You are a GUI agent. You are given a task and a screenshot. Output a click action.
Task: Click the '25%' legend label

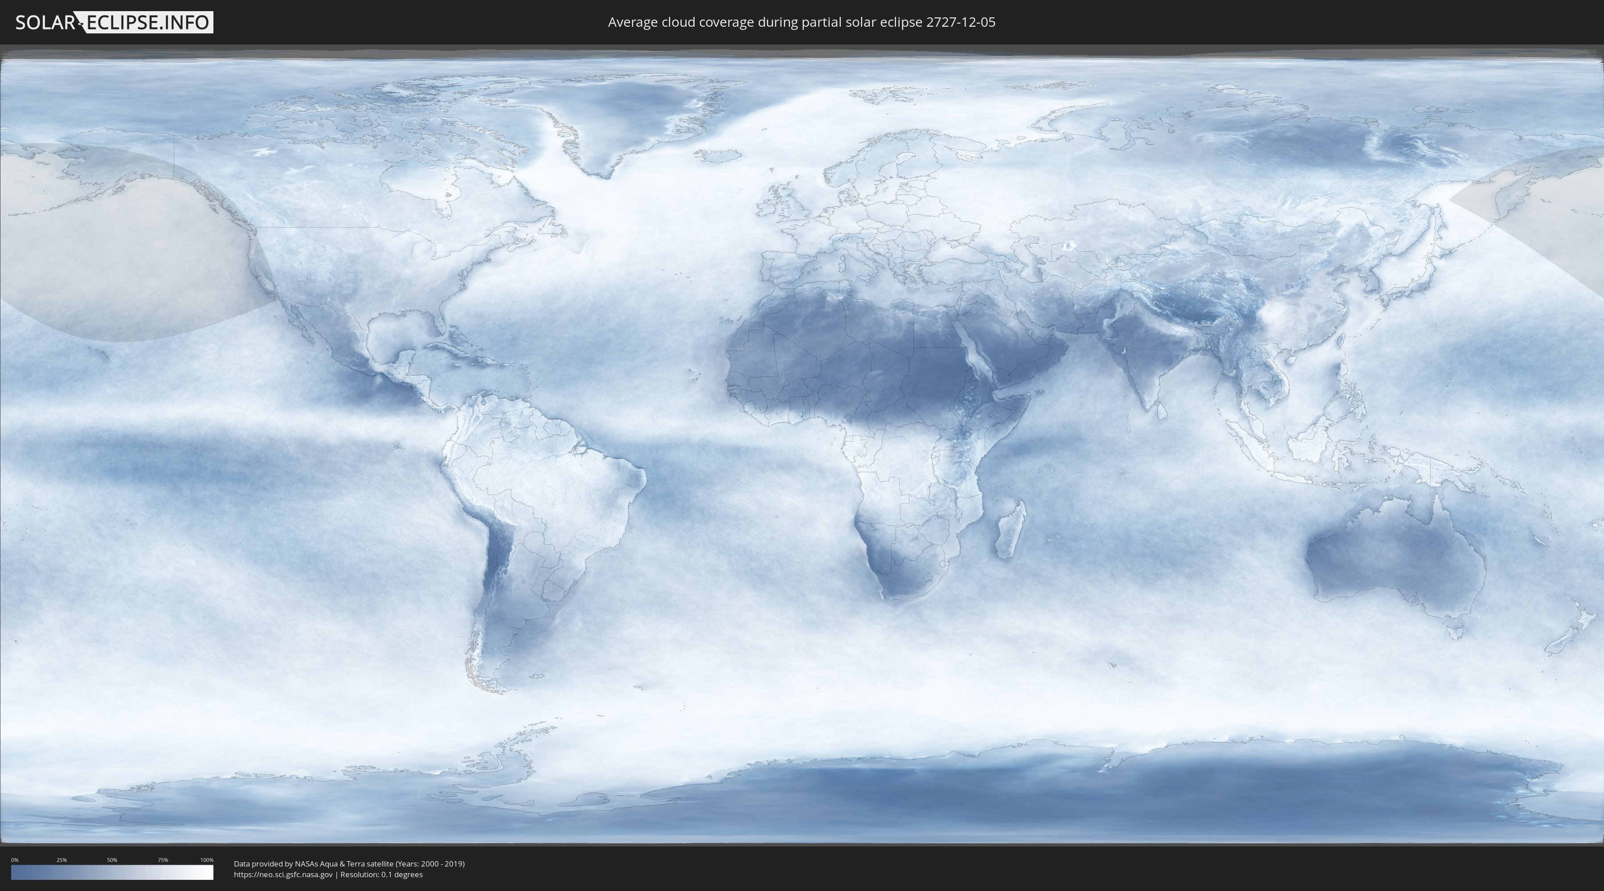point(61,860)
